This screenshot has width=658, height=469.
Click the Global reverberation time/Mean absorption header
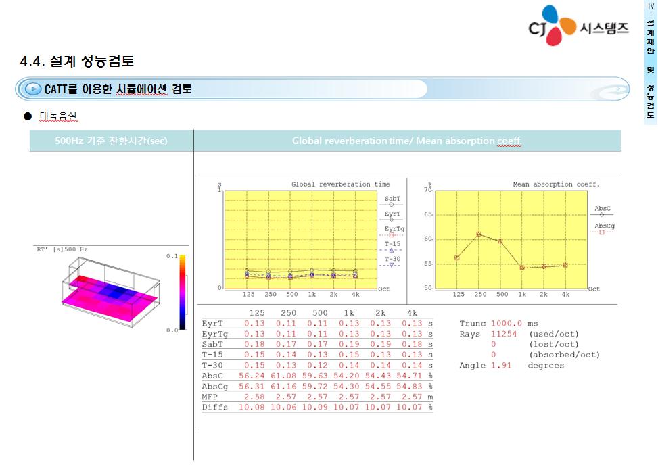point(406,141)
